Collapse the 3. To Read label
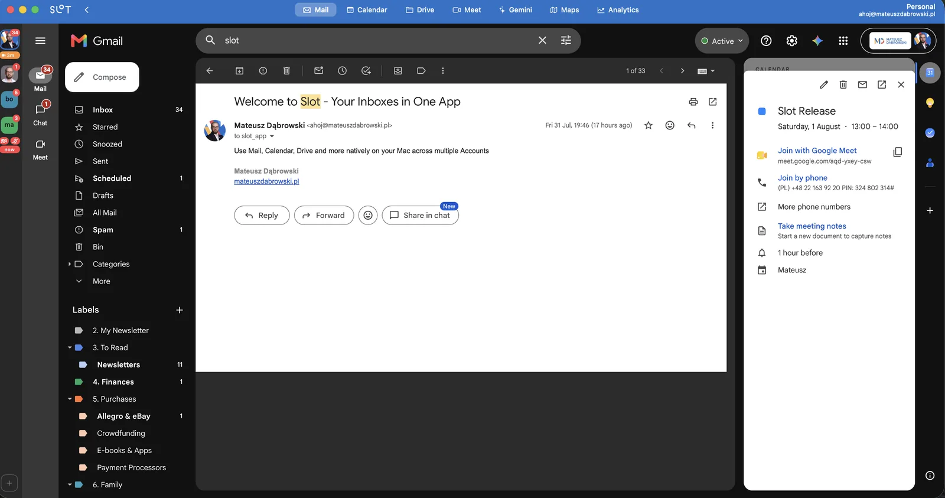The image size is (945, 498). point(70,348)
